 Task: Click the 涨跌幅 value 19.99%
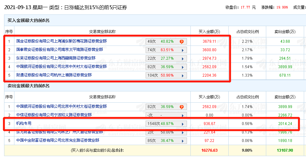[x=282, y=8]
